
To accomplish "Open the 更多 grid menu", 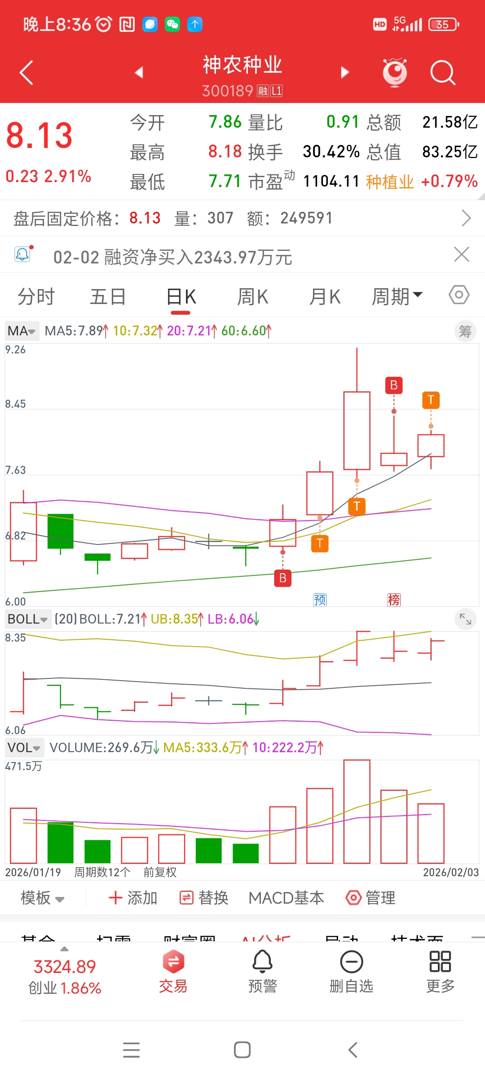I will [440, 972].
